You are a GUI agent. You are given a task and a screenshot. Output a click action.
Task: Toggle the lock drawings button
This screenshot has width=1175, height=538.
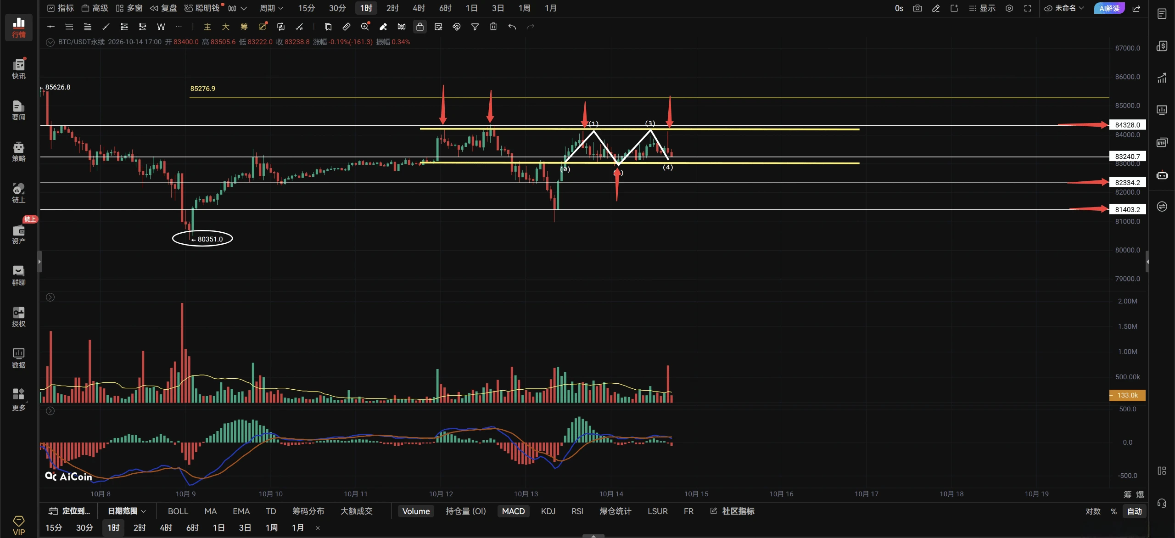coord(420,27)
